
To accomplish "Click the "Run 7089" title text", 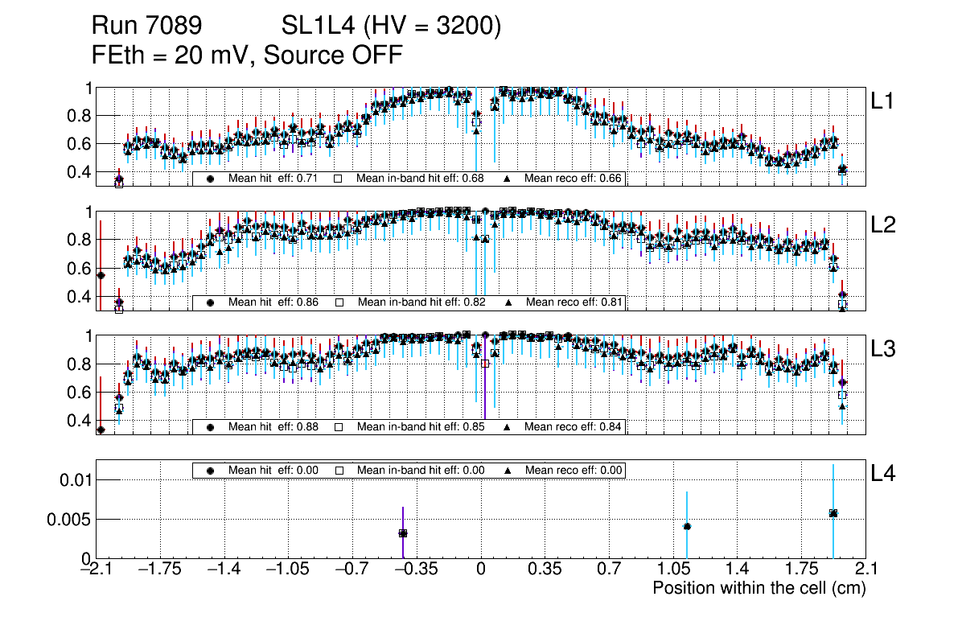I will point(146,27).
